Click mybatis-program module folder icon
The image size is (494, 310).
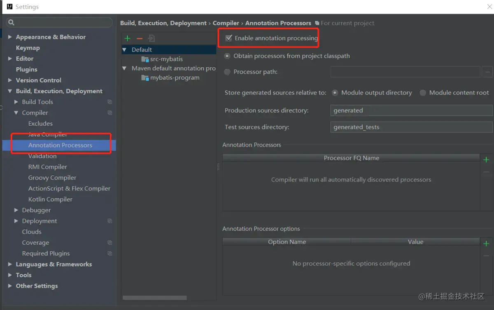pyautogui.click(x=145, y=78)
